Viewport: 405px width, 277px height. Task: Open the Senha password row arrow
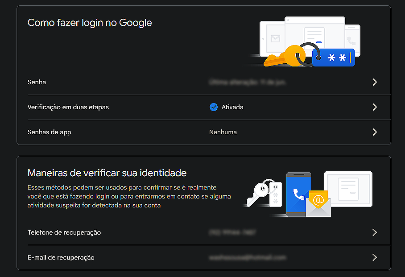pos(375,82)
